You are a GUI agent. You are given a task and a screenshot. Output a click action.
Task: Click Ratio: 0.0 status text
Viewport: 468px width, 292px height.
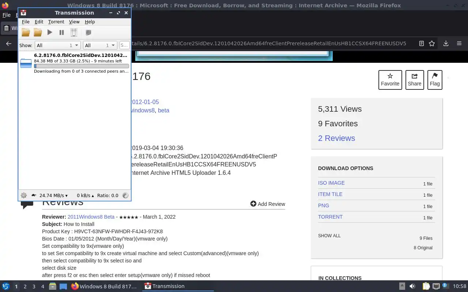click(107, 195)
